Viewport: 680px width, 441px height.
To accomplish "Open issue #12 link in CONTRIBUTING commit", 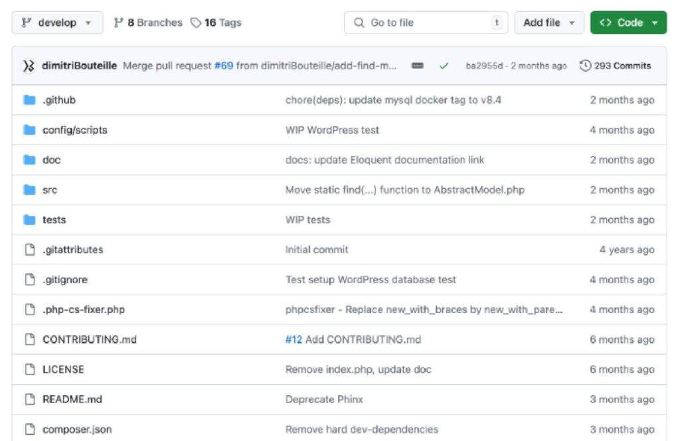I will coord(294,340).
